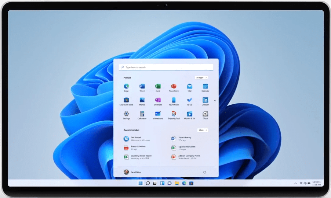Viewport: 331px width, 198px height.
Task: Click the power button in Start menu
Action: point(205,172)
